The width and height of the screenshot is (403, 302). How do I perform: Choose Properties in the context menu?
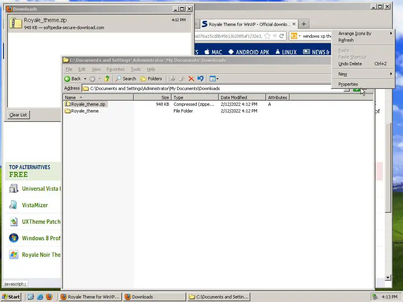pyautogui.click(x=363, y=84)
